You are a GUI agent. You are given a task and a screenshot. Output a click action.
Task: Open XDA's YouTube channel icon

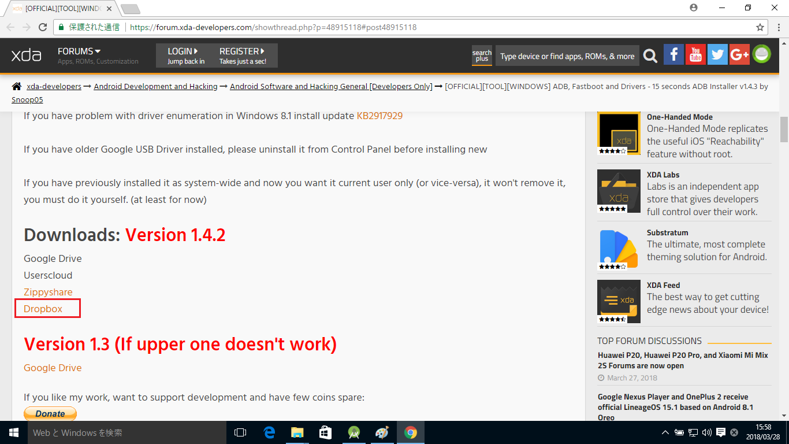[x=695, y=54]
